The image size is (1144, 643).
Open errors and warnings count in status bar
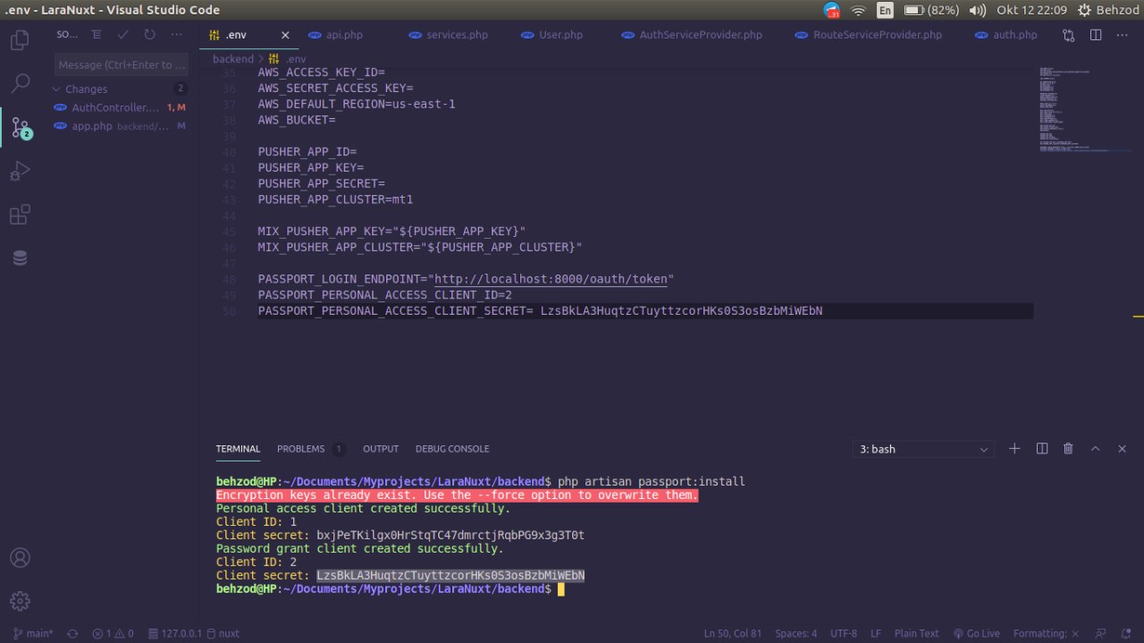click(x=113, y=633)
